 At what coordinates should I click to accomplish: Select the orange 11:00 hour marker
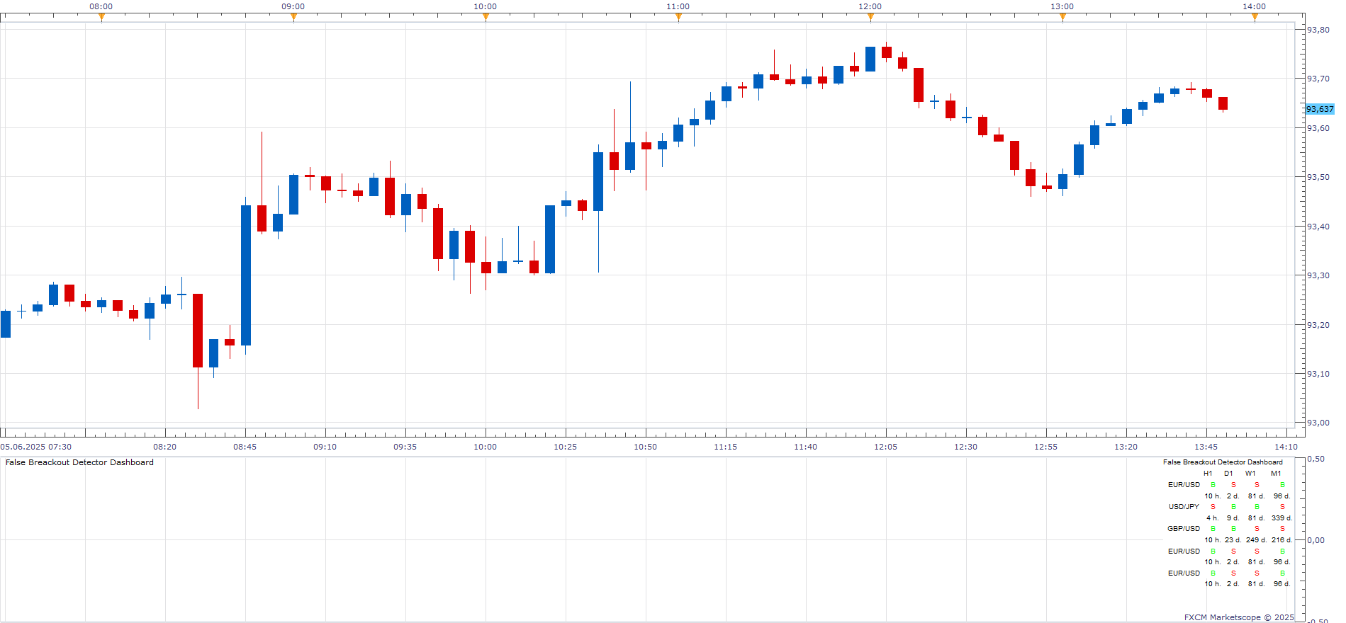[678, 18]
